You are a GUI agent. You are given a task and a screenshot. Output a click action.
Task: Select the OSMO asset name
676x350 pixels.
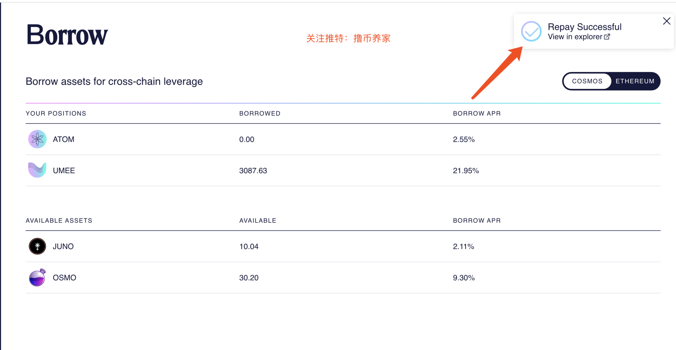pos(64,278)
